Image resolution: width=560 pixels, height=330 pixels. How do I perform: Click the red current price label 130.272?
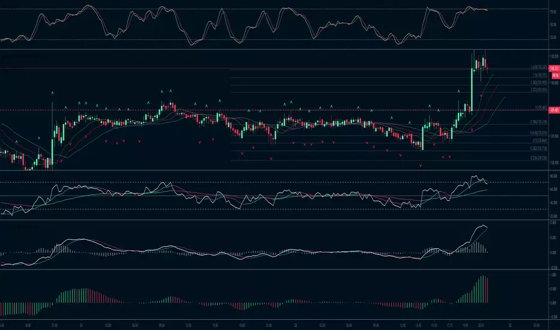coord(554,68)
